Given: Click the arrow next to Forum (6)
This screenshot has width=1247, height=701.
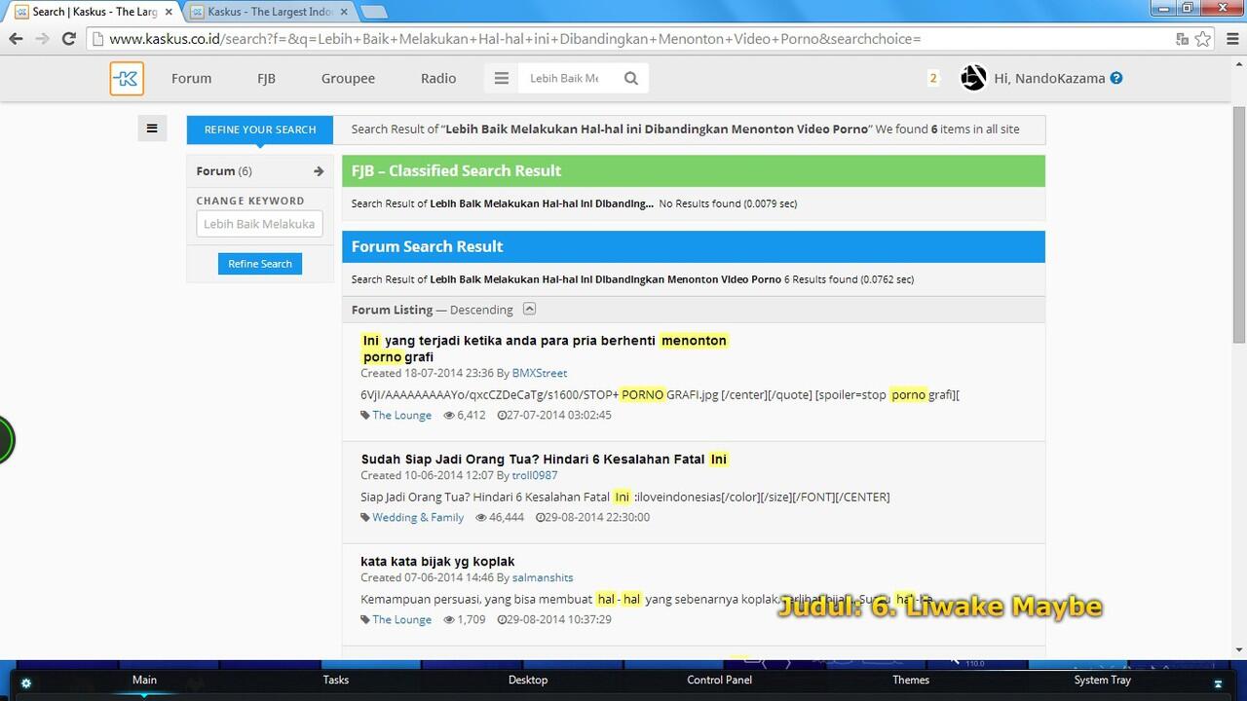Looking at the screenshot, I should click(318, 171).
